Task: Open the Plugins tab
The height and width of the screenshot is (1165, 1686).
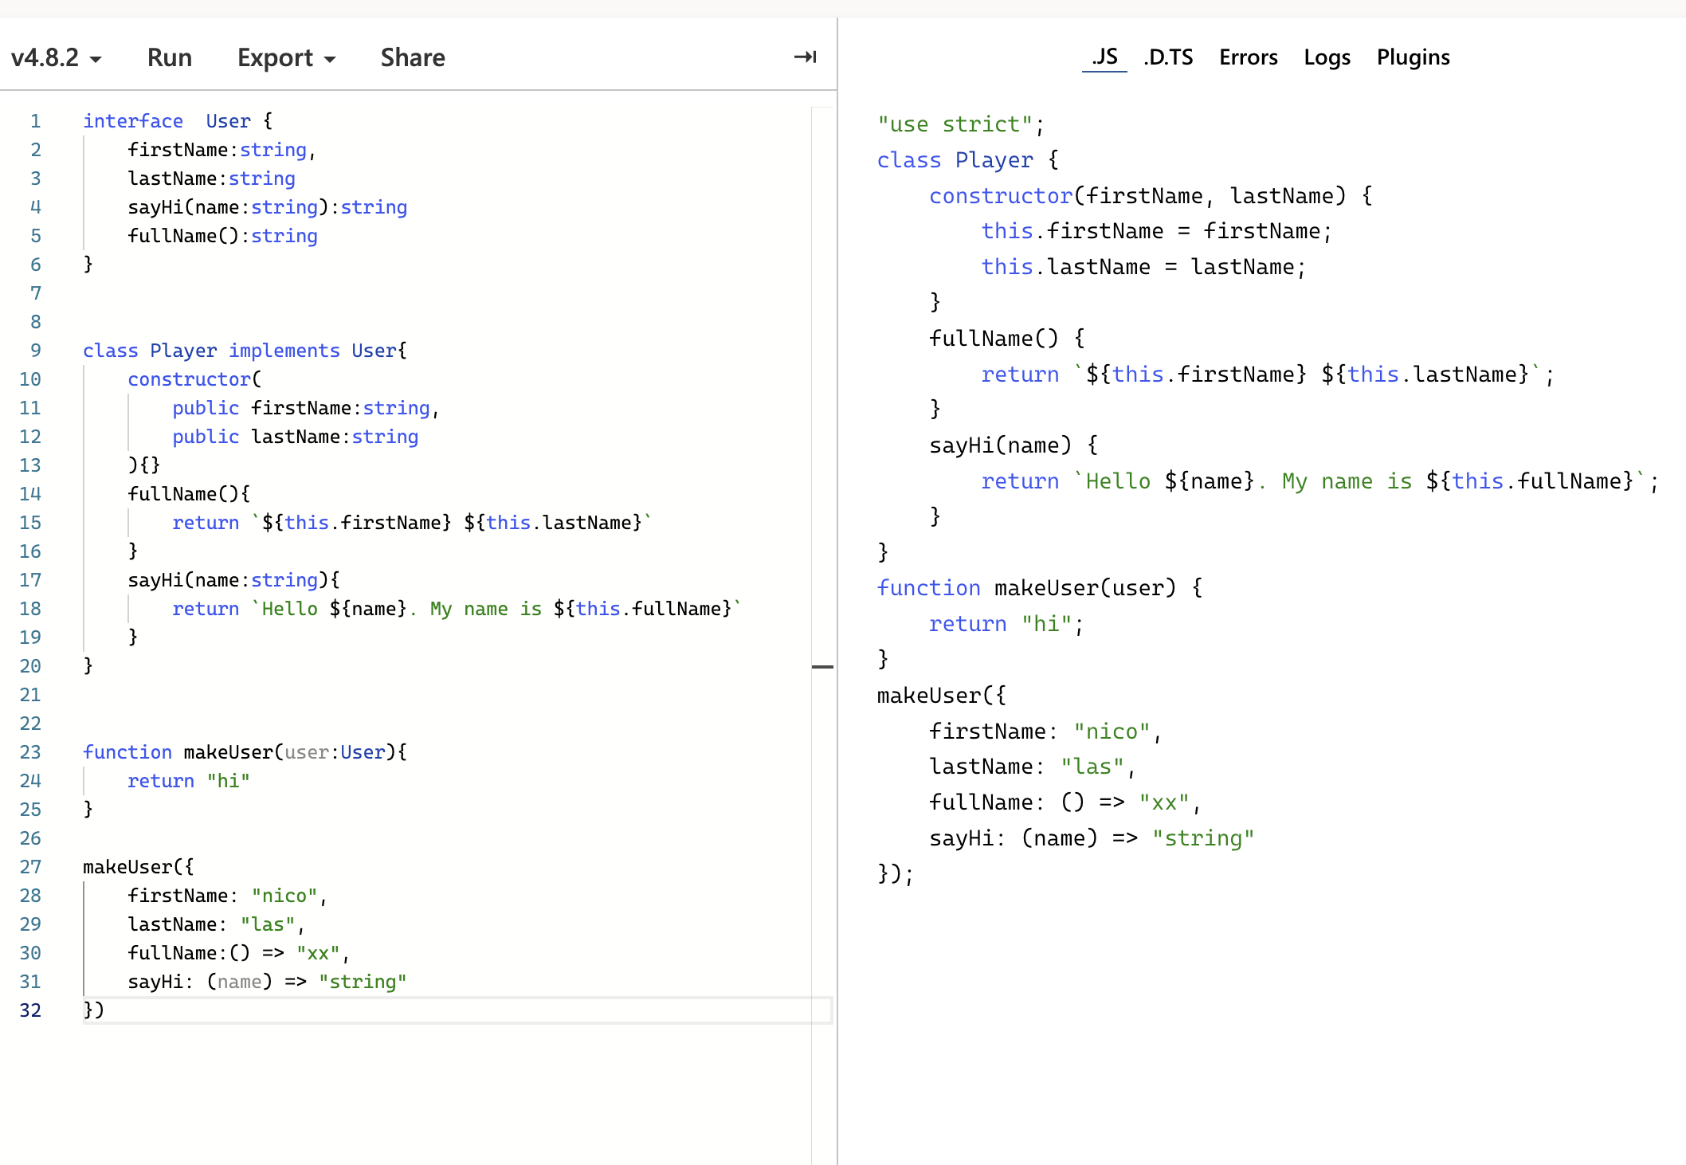Action: 1413,57
